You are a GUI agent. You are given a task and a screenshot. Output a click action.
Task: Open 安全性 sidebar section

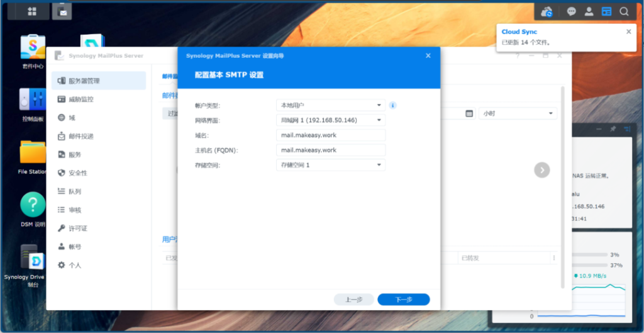[99, 173]
